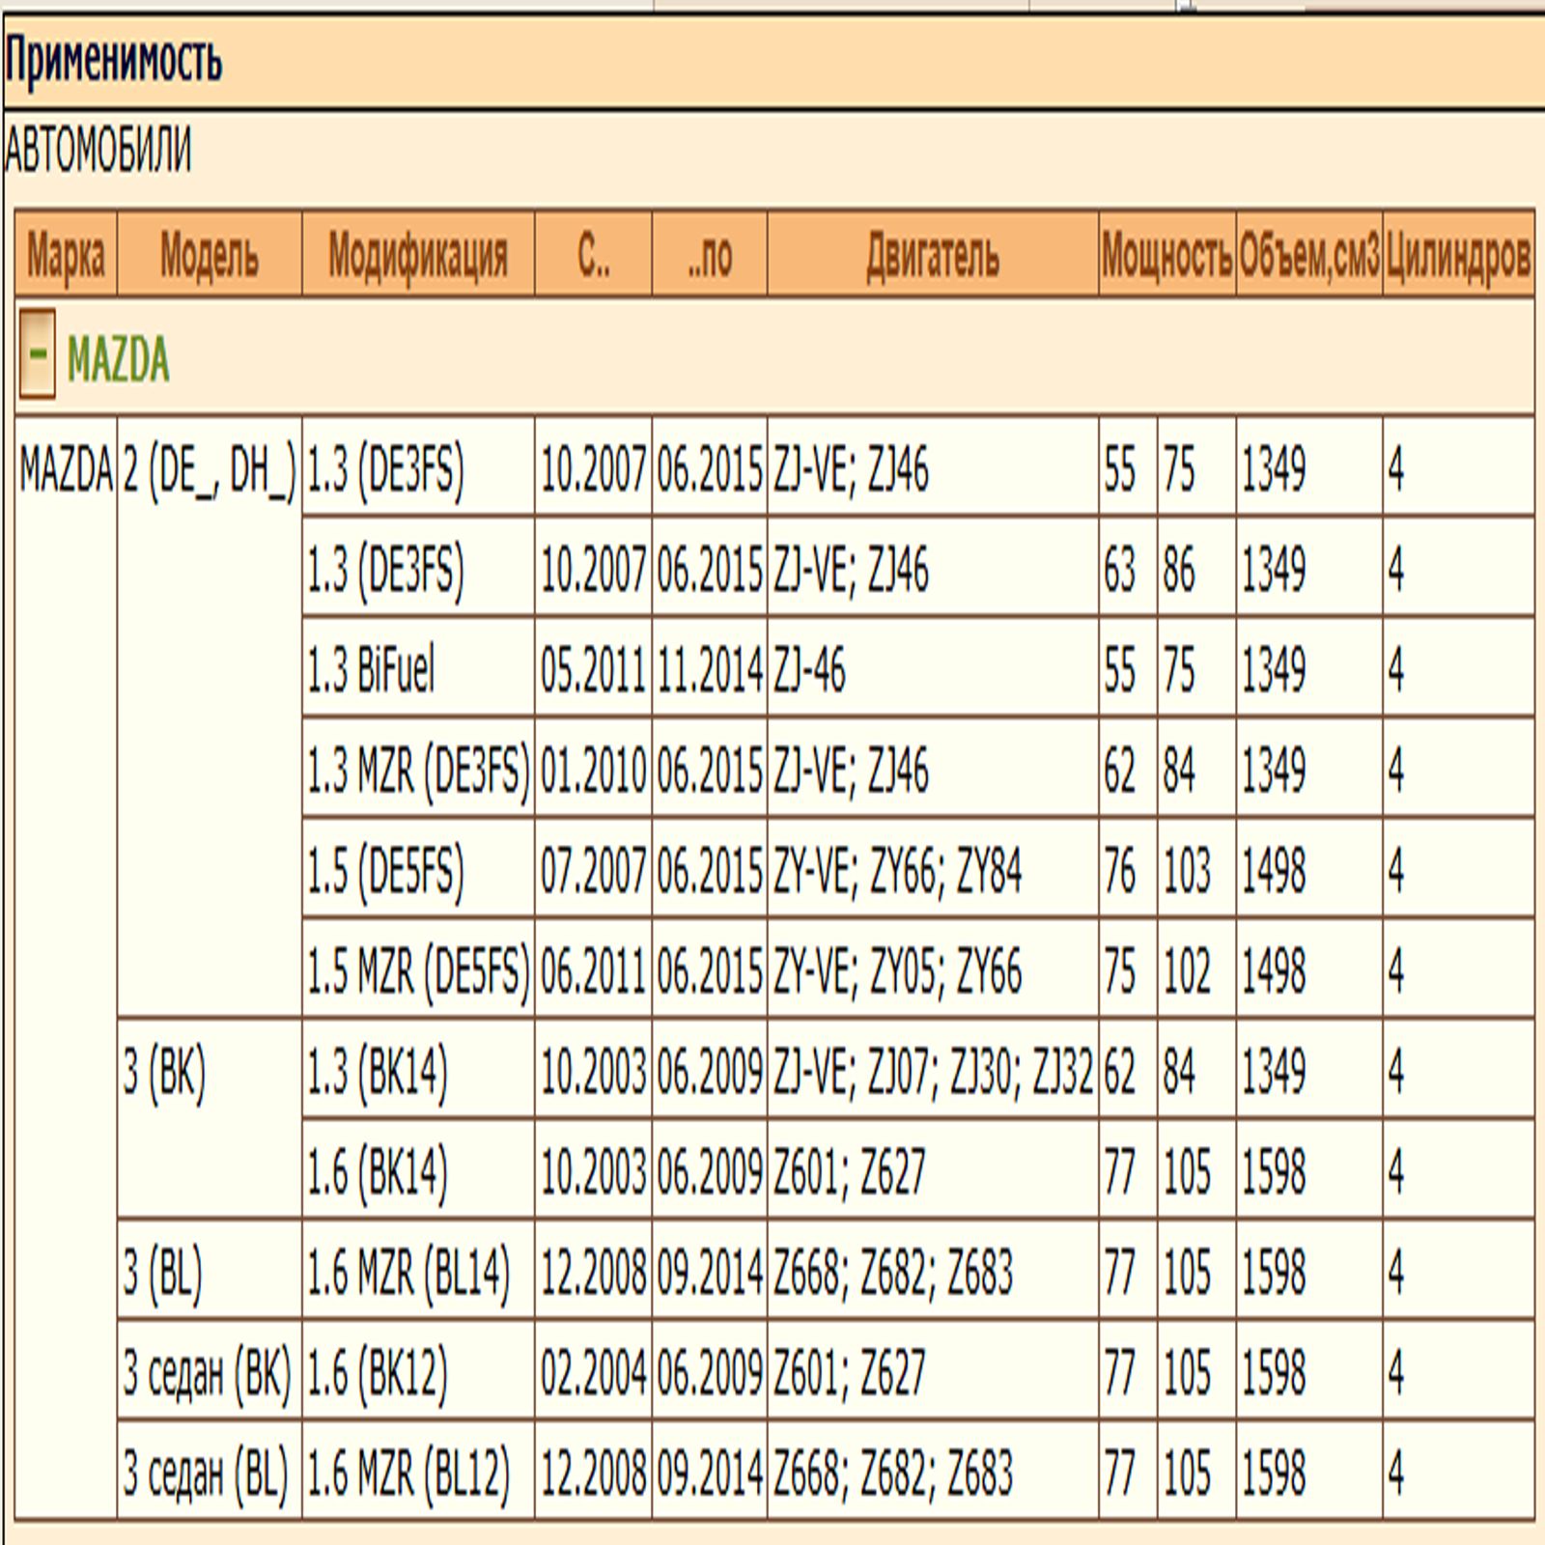The image size is (1545, 1545).
Task: Click the Марка column header
Action: [x=66, y=256]
